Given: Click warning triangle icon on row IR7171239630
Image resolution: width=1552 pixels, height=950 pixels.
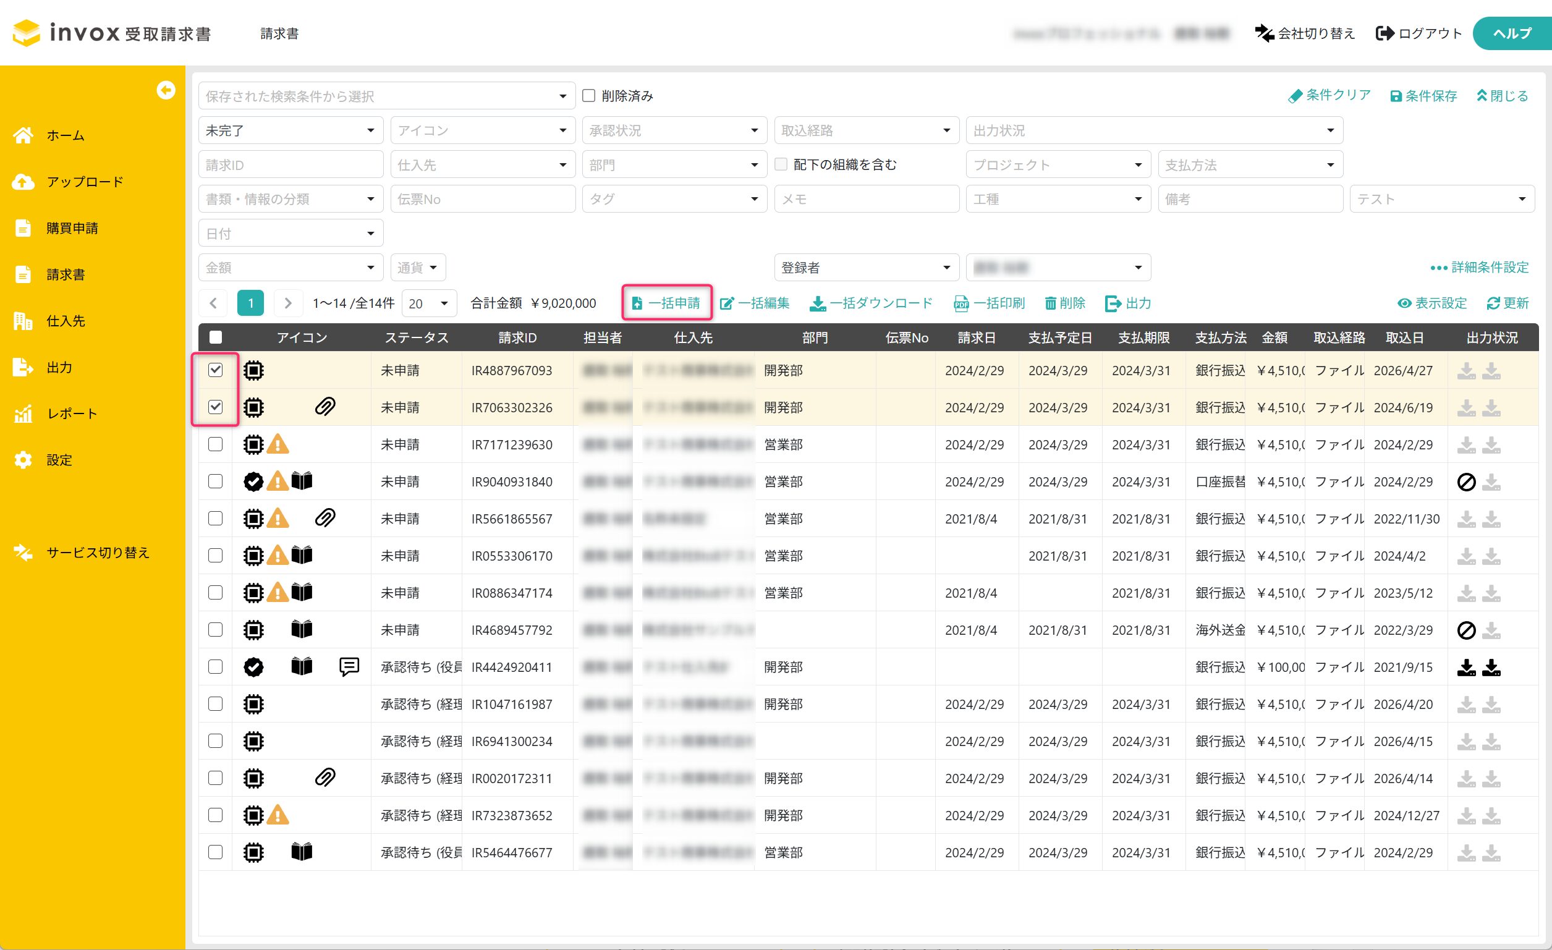Looking at the screenshot, I should click(x=278, y=445).
